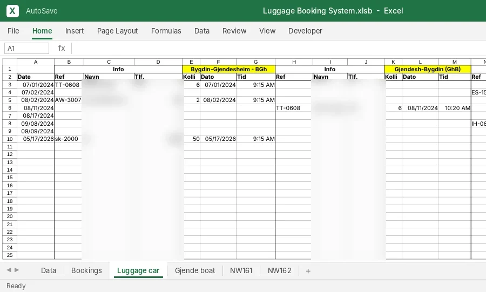Click into the formula bar field
Viewport: 486px width, 292px height.
[x=279, y=48]
